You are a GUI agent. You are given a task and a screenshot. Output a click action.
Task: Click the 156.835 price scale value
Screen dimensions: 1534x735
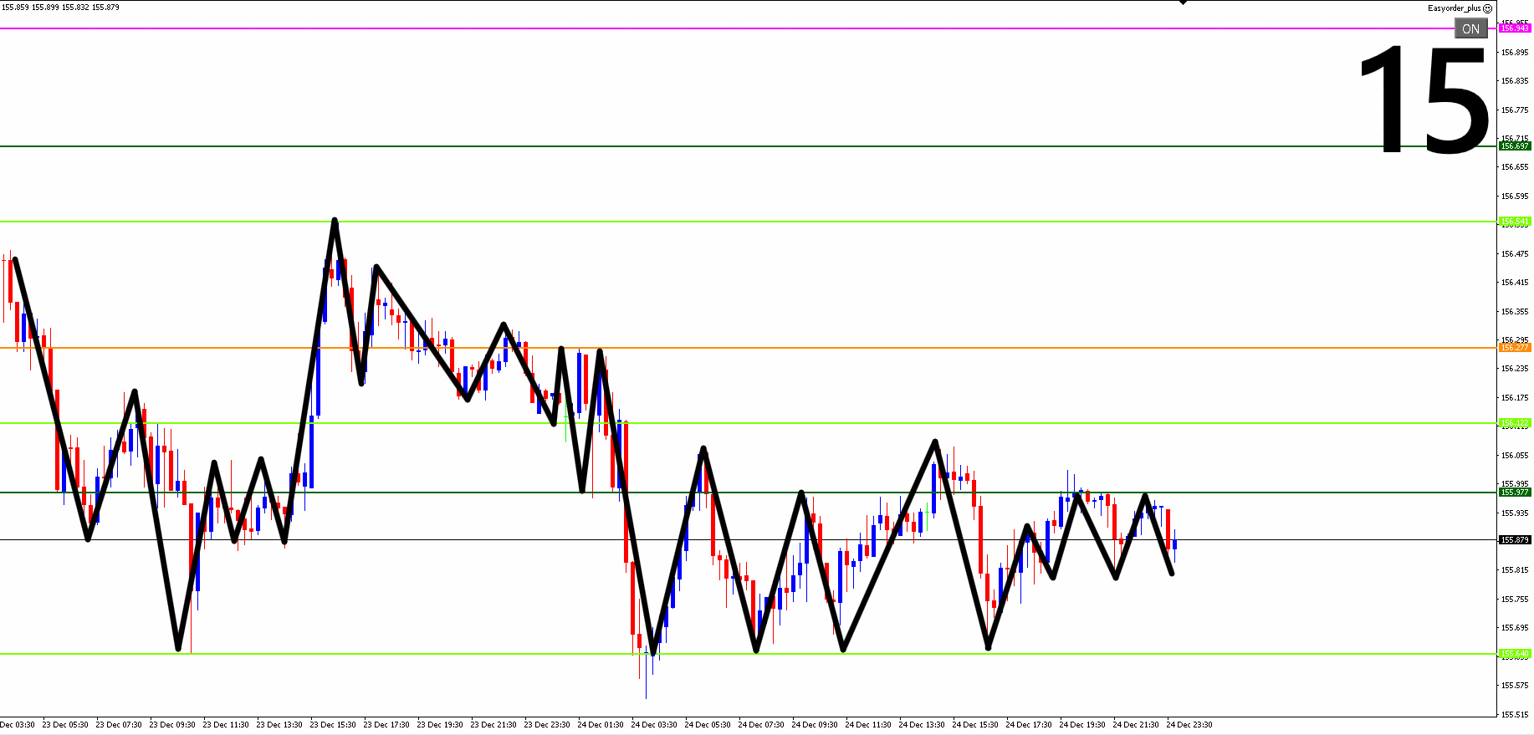[x=1515, y=81]
